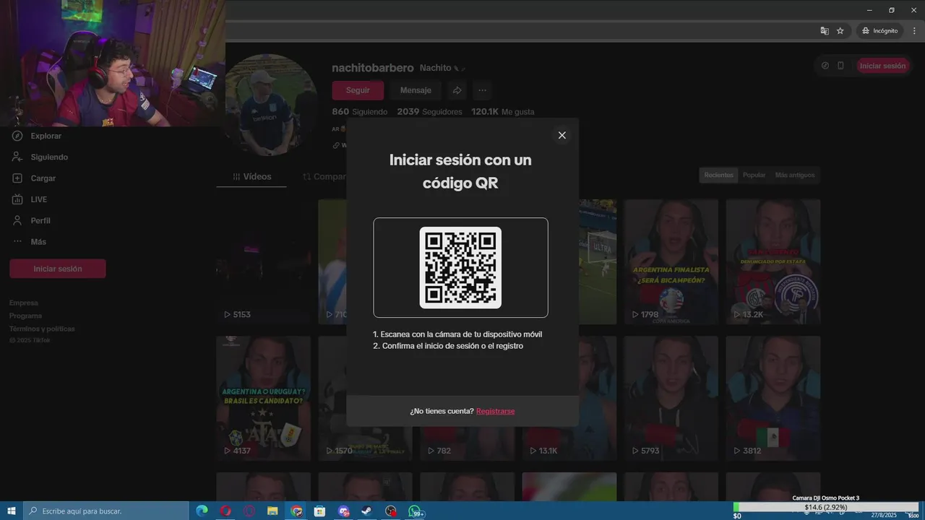Click the phone app icon in header

840,66
